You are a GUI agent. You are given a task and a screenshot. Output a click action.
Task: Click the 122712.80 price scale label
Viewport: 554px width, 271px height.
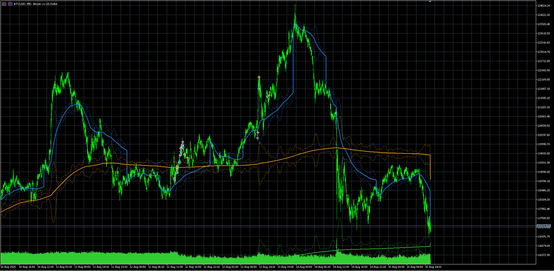[544, 61]
